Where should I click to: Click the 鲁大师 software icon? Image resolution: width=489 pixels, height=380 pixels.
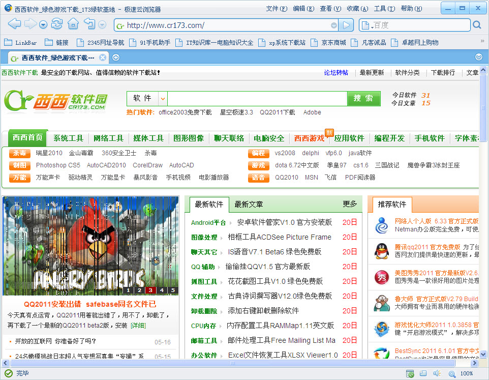pos(382,303)
